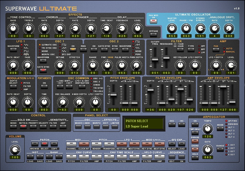Screen dimensions: 245x171
Task: Click the Volume Level knob
Action: pyautogui.click(x=15, y=150)
